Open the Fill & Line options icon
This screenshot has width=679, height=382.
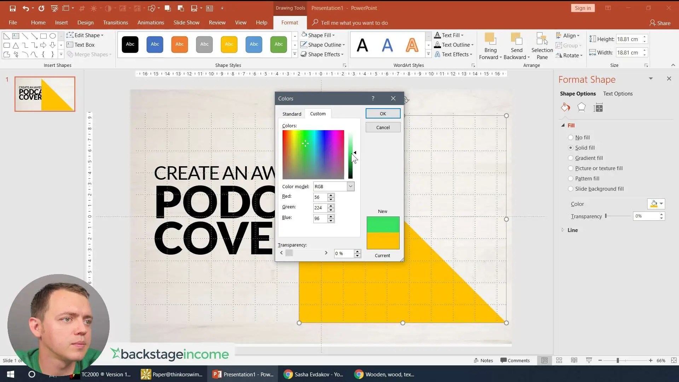(x=565, y=108)
